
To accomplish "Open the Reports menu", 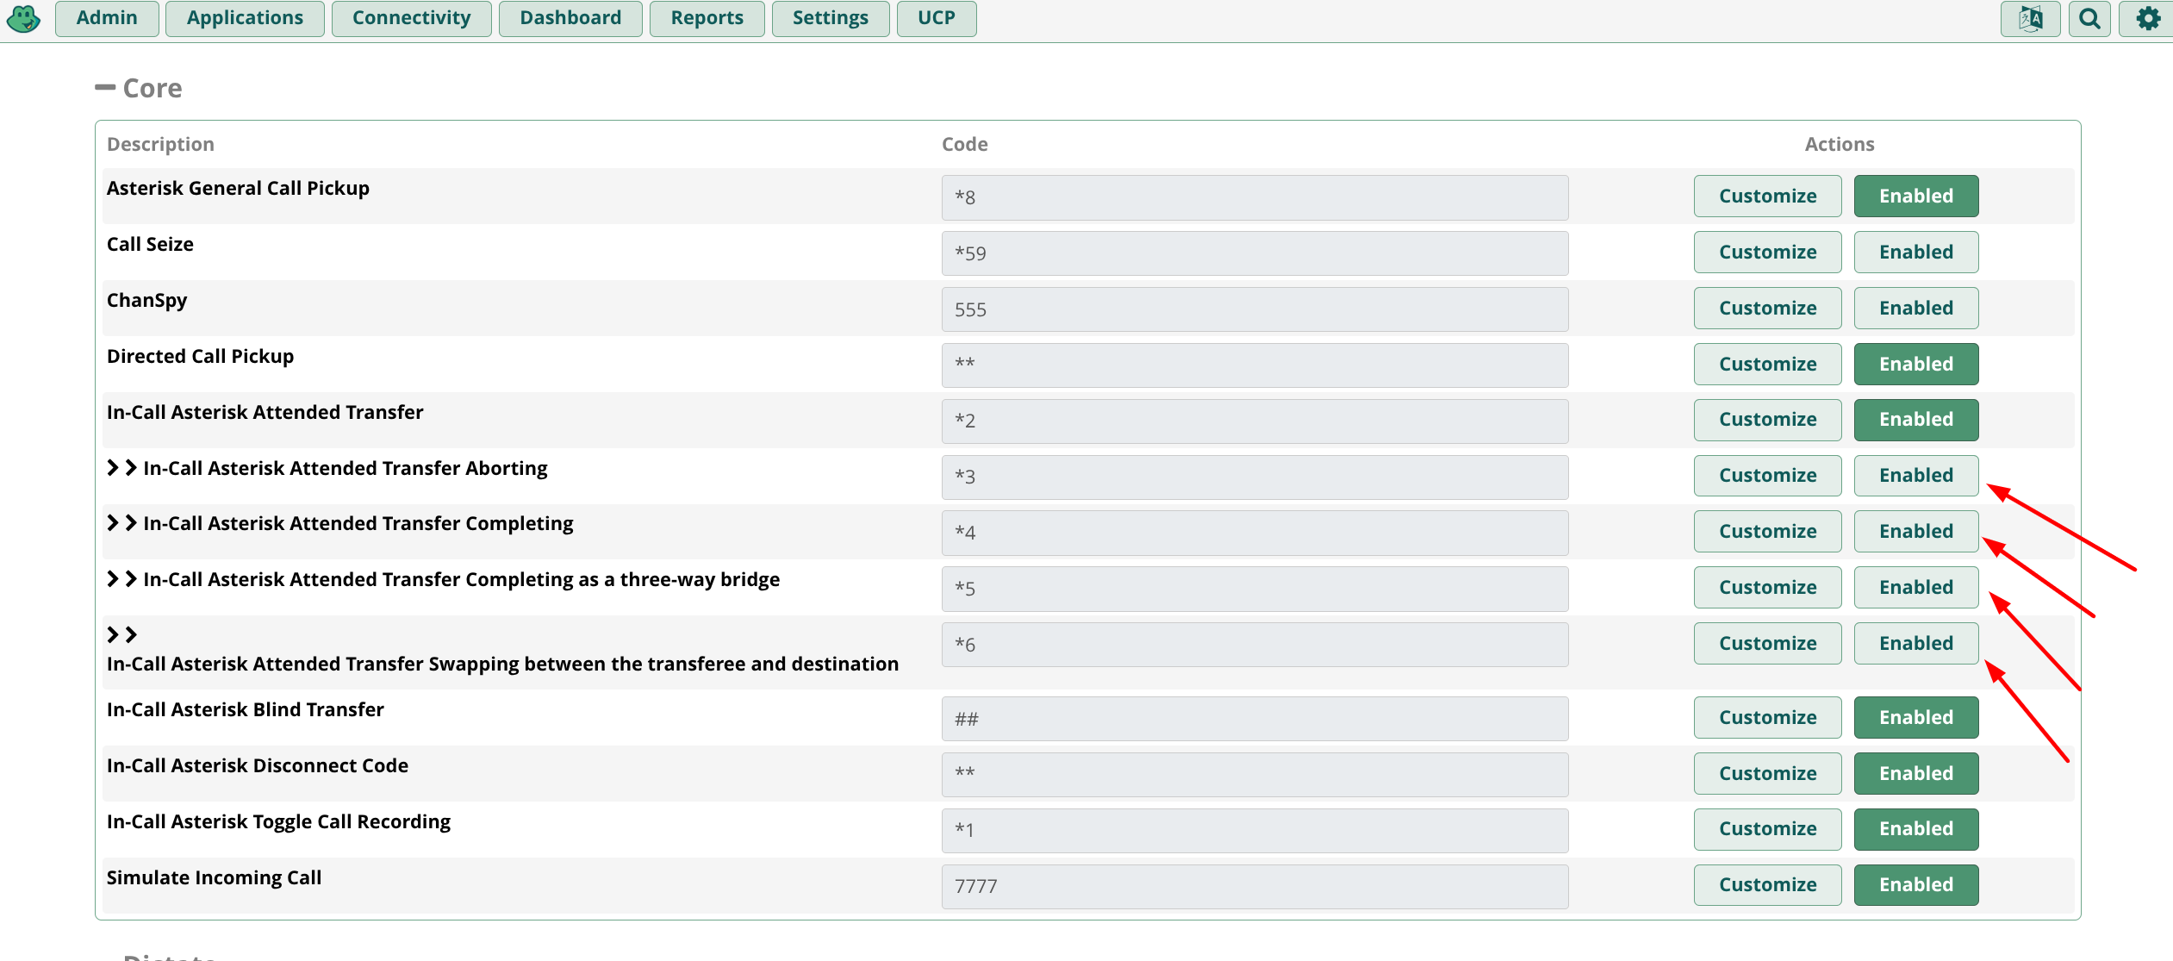I will tap(707, 19).
